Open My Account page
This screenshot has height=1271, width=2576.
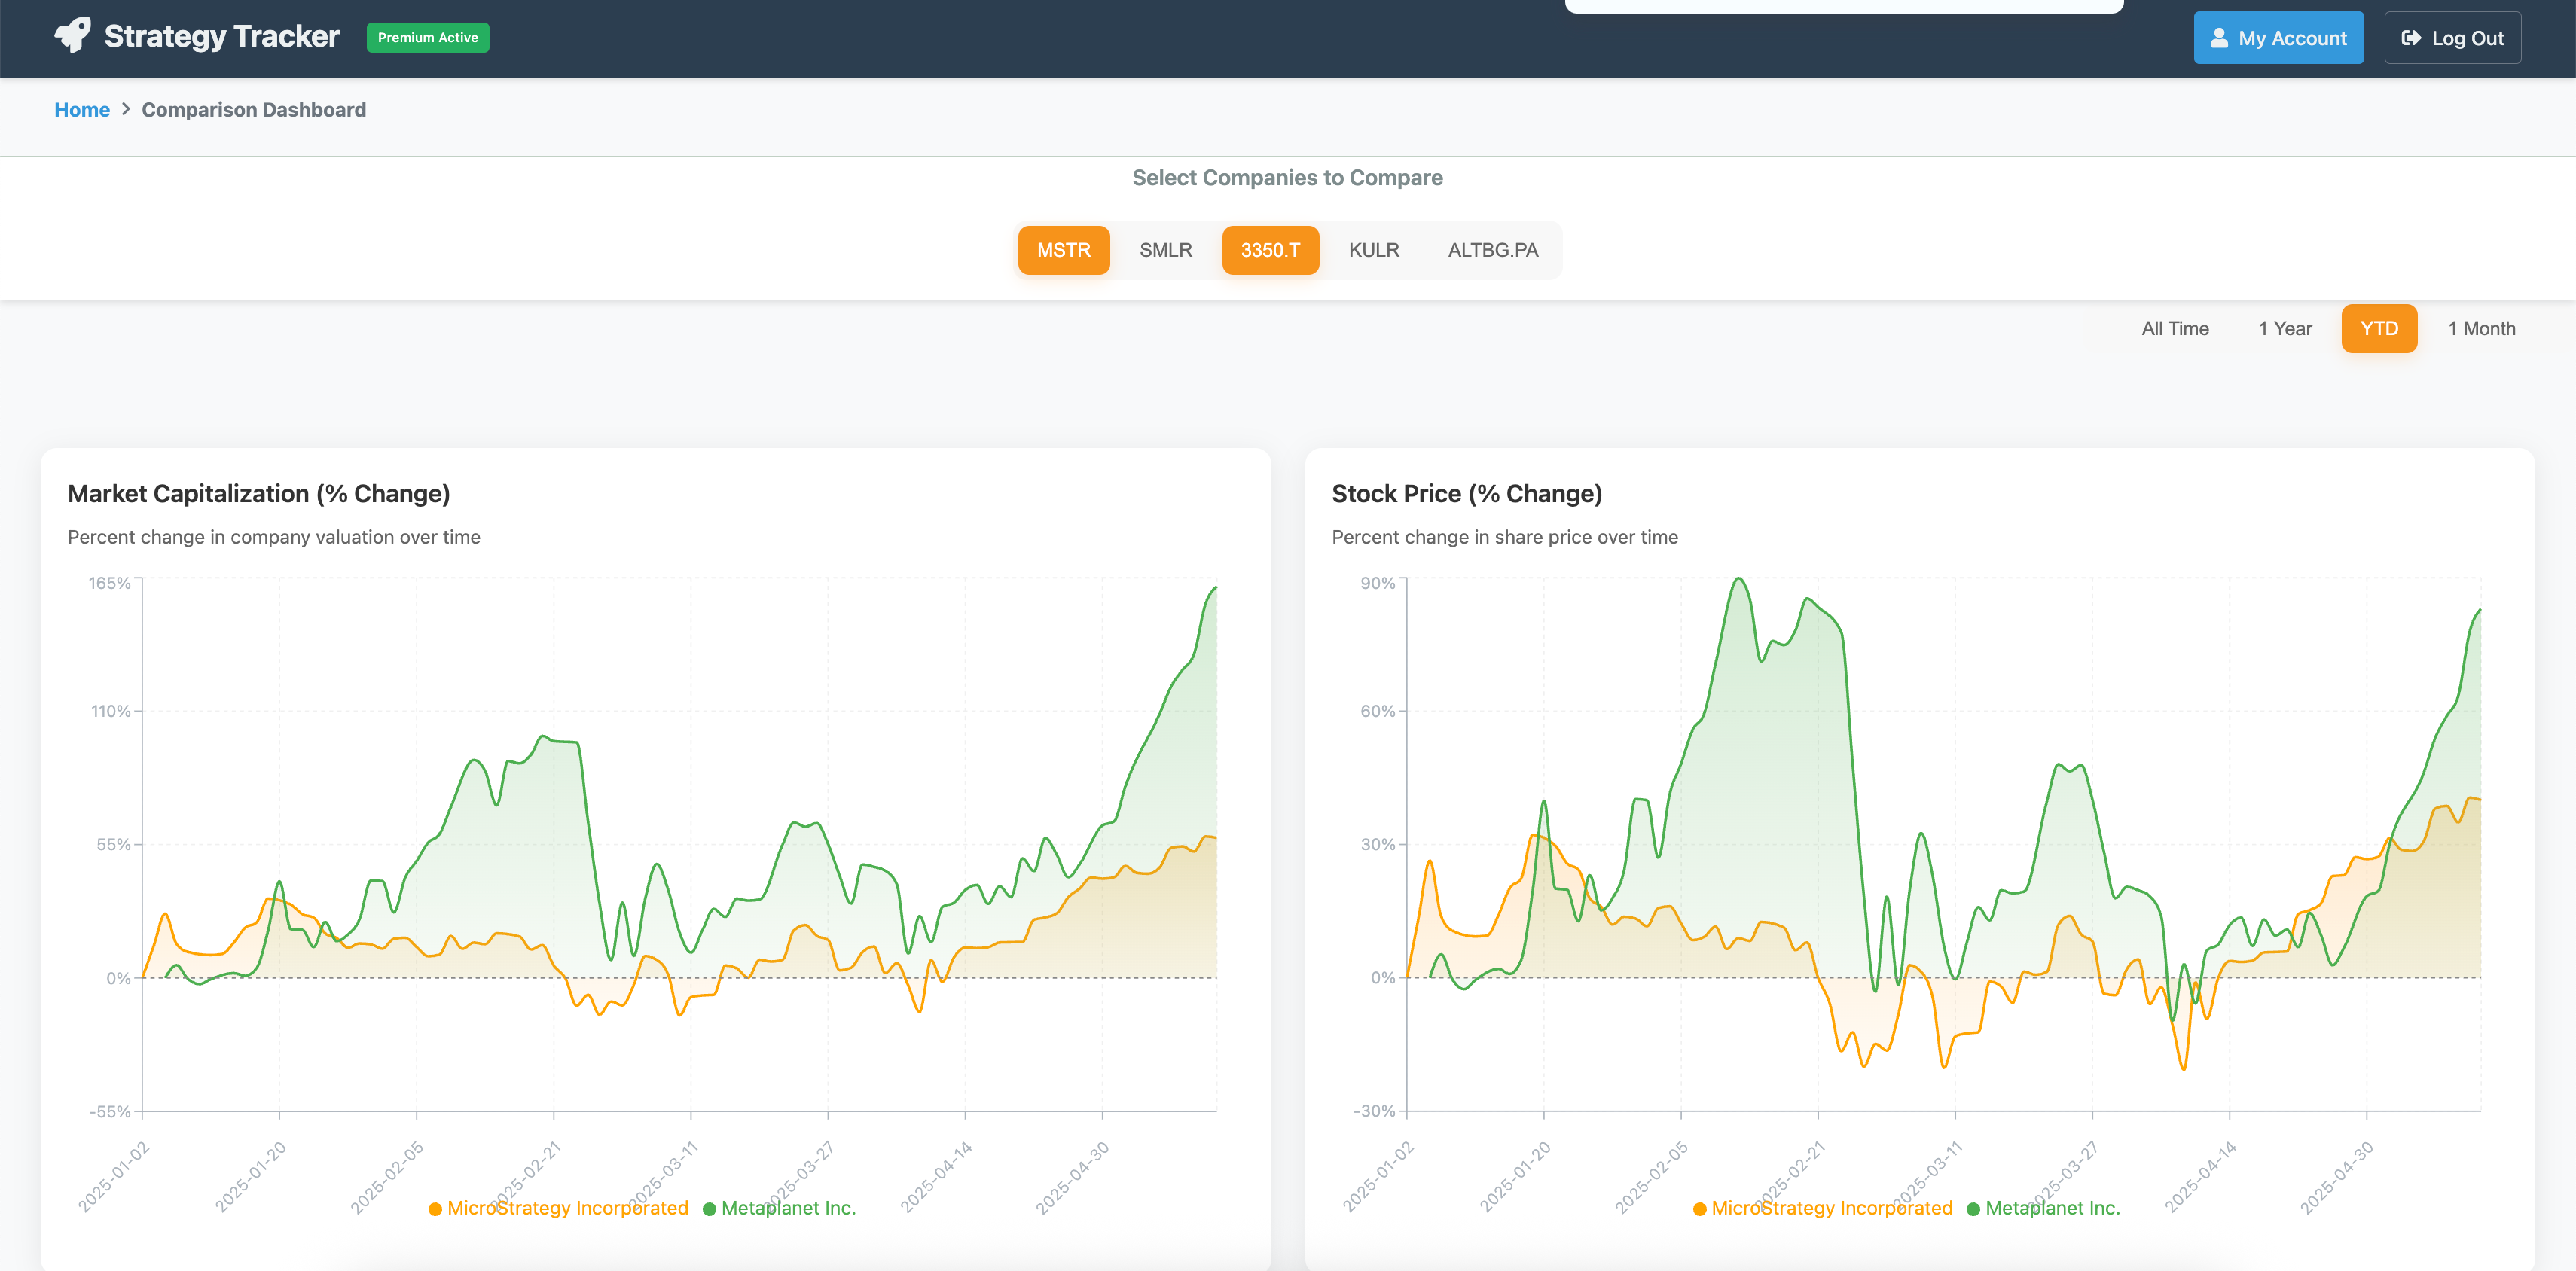(2278, 38)
